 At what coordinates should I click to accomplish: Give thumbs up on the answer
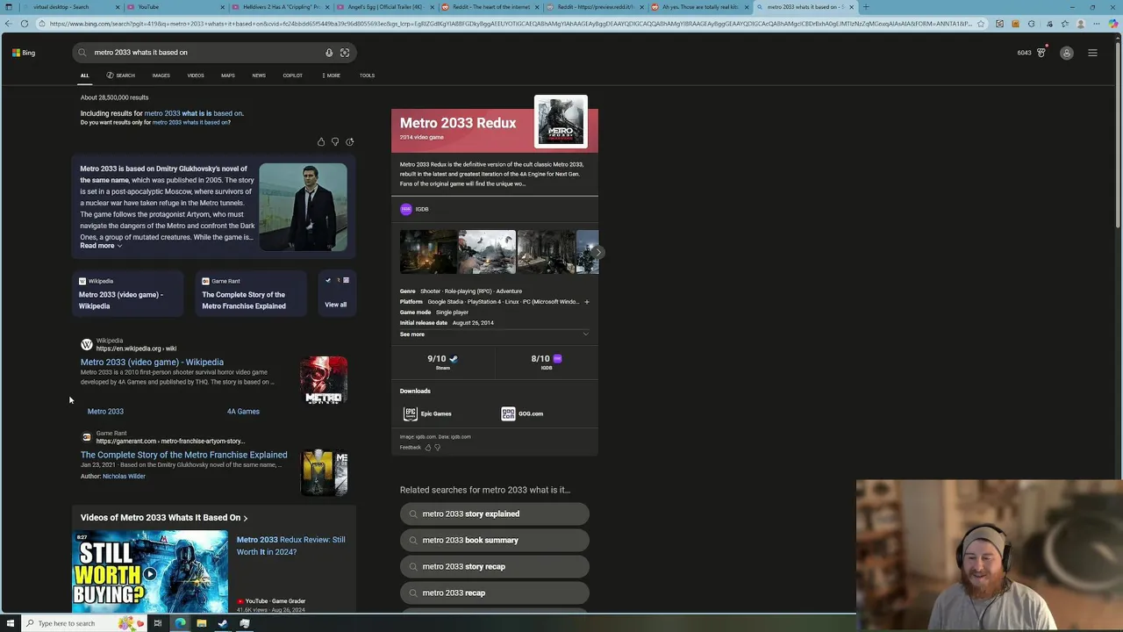click(x=321, y=142)
